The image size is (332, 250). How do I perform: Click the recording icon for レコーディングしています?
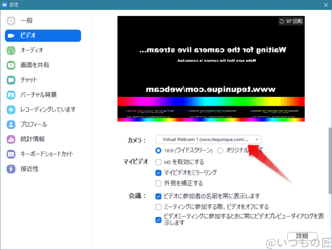coord(11,110)
